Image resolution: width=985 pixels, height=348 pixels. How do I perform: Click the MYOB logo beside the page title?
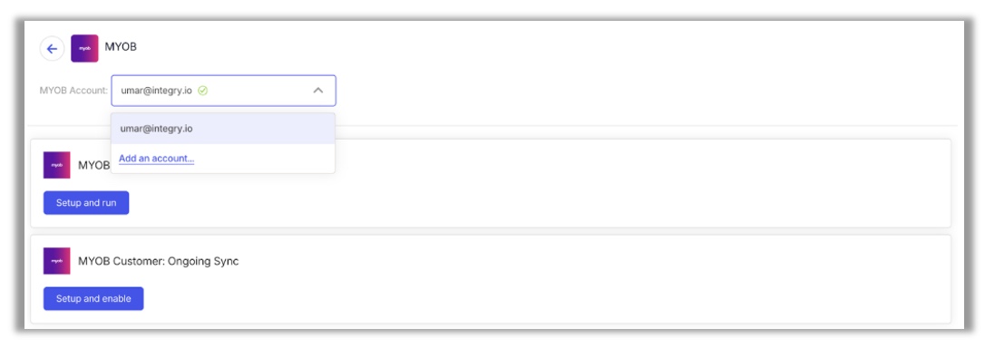point(85,48)
